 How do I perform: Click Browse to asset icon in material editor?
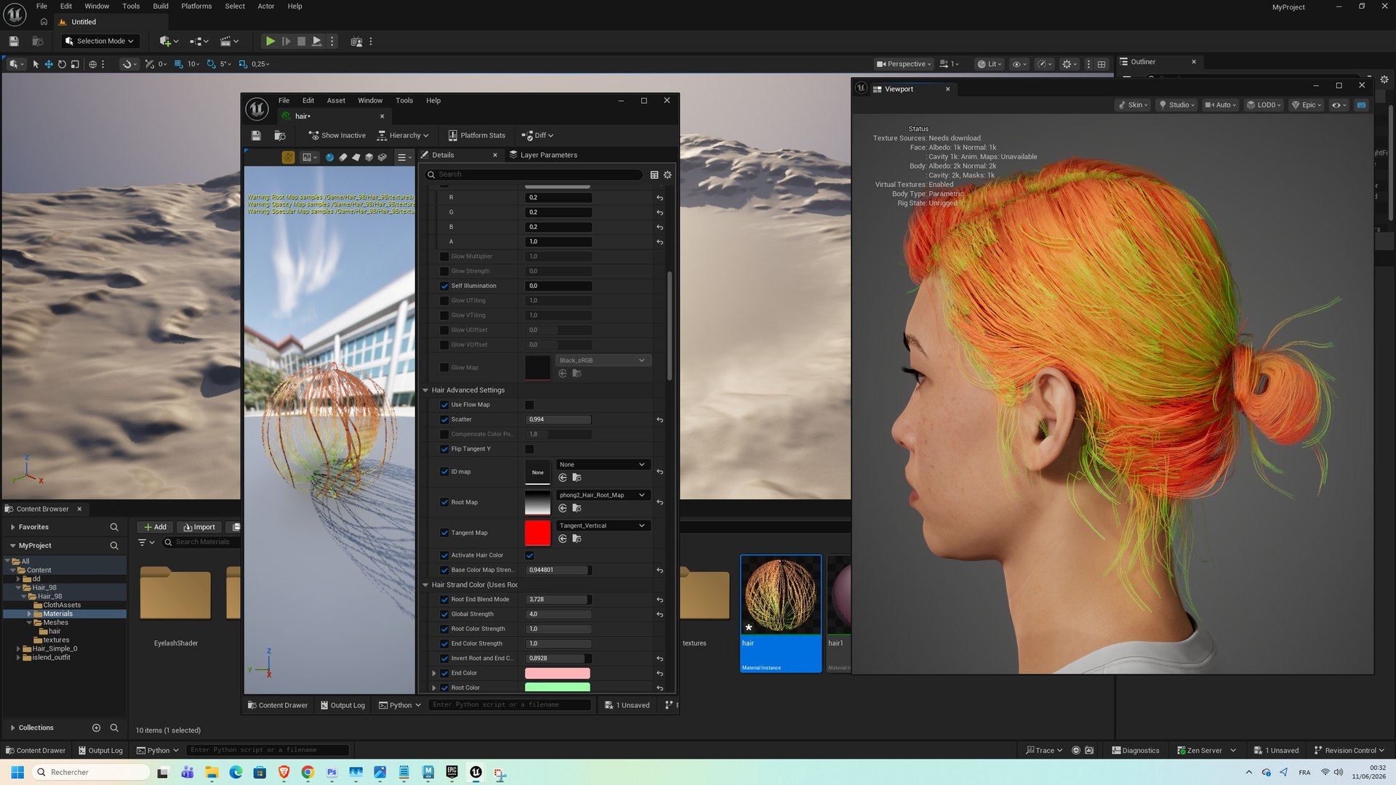tap(280, 135)
